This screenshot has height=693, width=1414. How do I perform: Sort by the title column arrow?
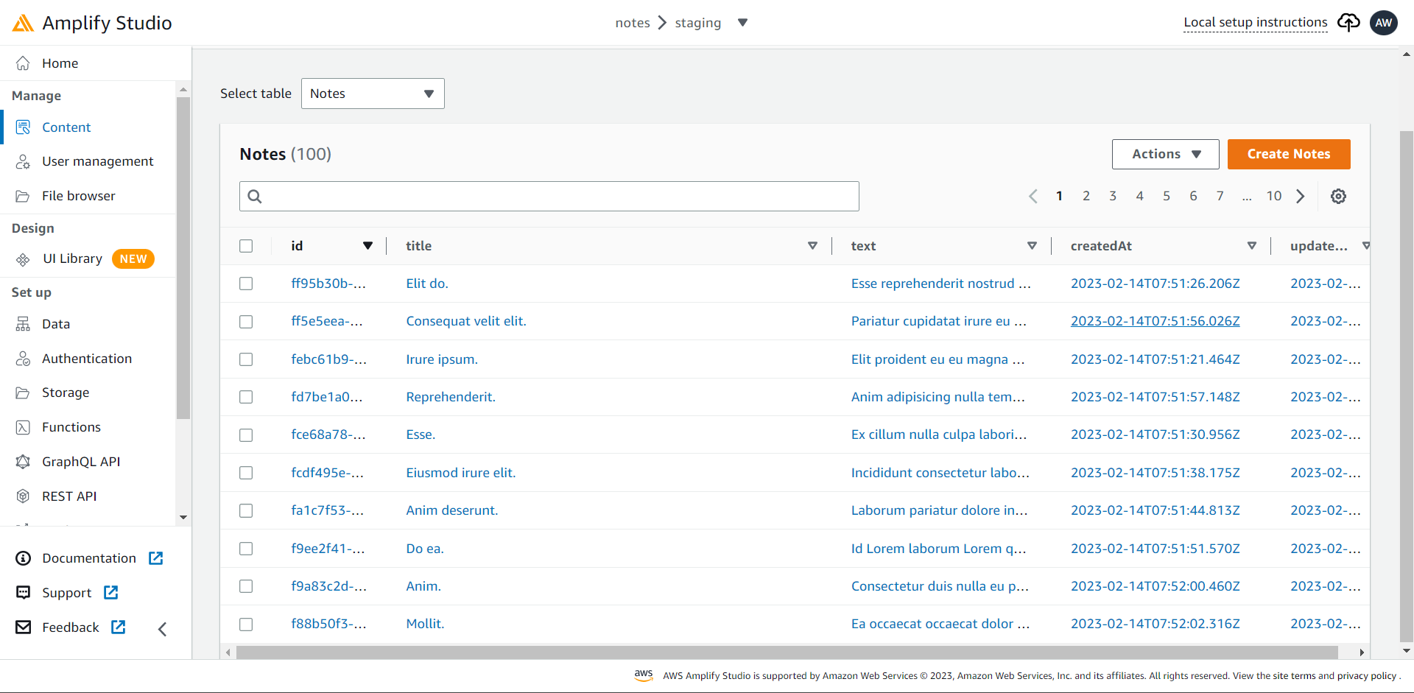[x=812, y=246]
